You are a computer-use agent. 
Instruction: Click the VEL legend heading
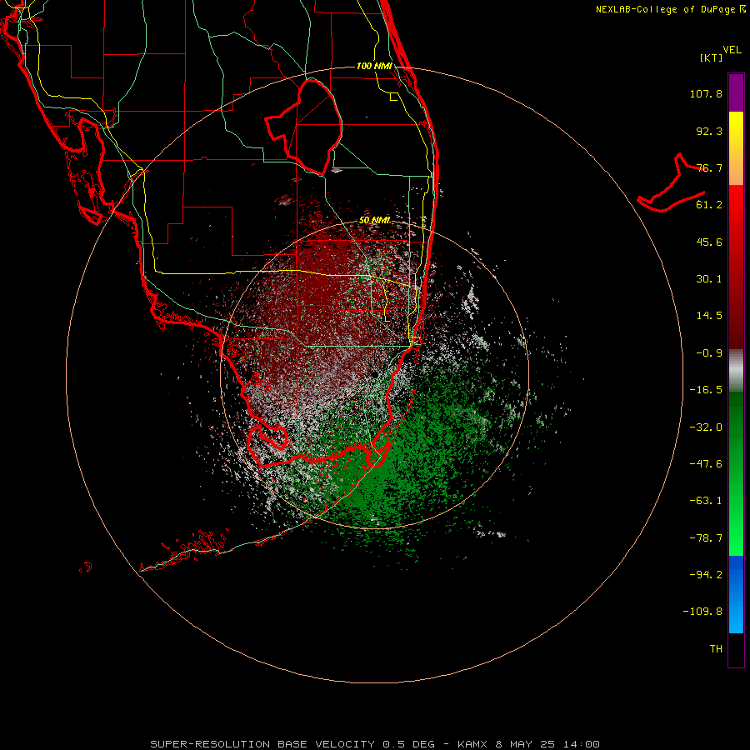coord(732,49)
